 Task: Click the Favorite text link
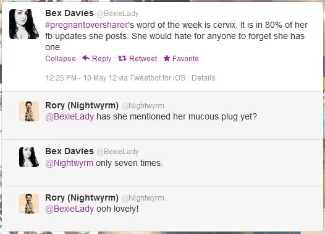coord(185,59)
